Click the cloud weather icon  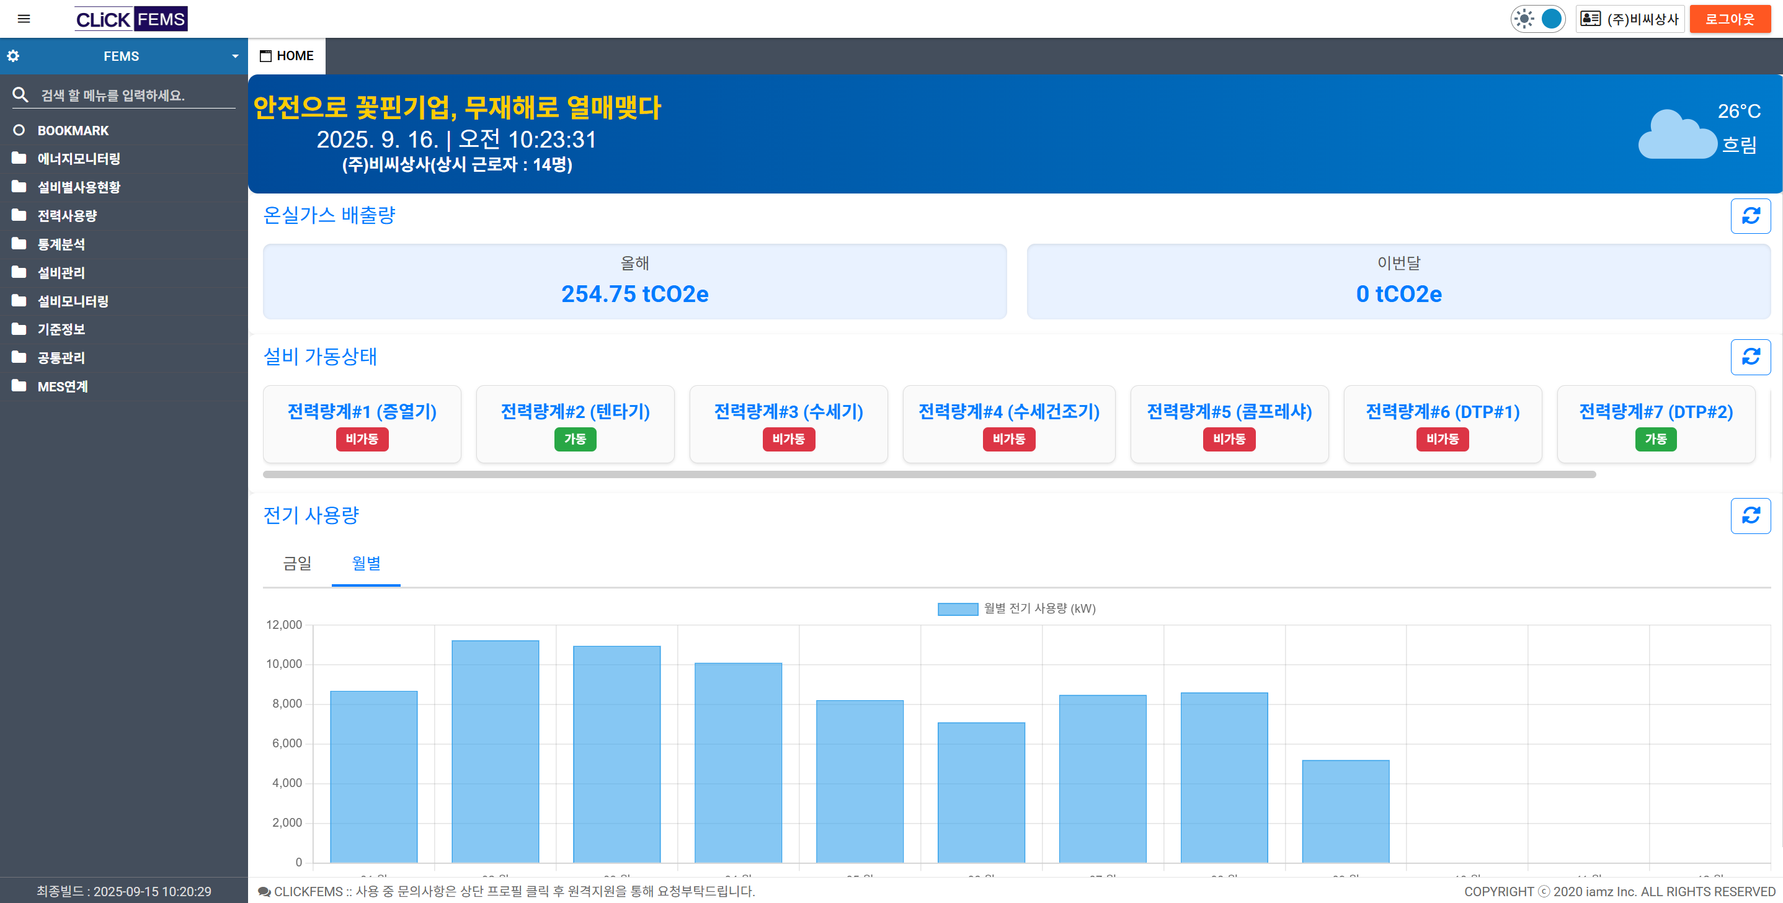tap(1678, 134)
